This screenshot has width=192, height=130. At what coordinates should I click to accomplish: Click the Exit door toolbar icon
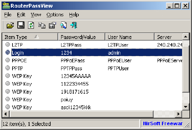[x=74, y=25]
